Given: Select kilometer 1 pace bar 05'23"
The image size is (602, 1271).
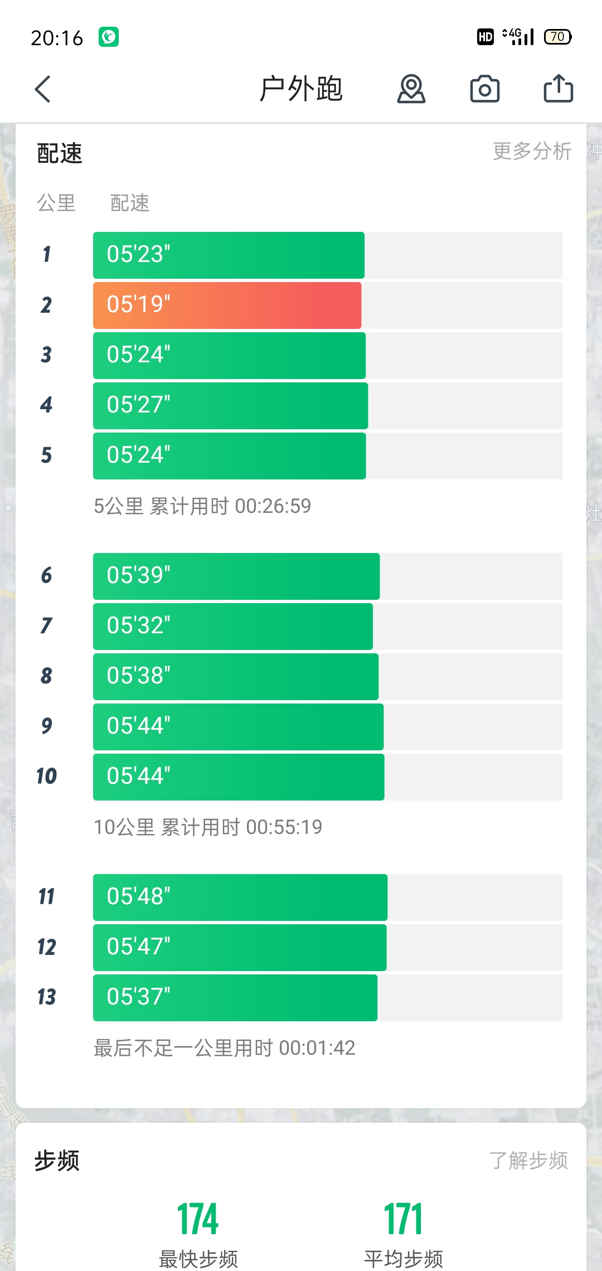Looking at the screenshot, I should [229, 255].
